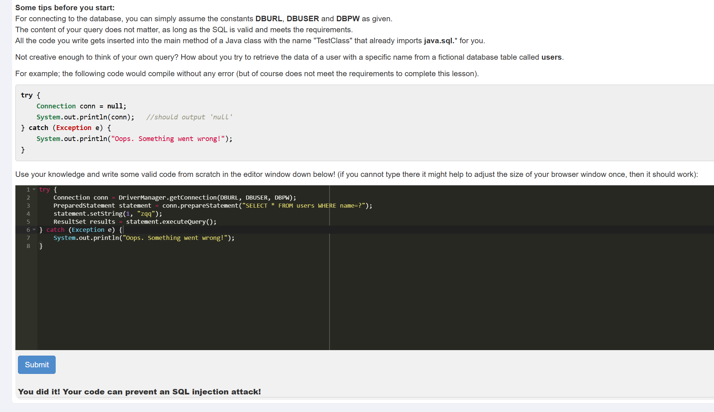Viewport: 714px width, 412px height.
Task: Collapse the catch block fold arrow on line 6
Action: [34, 230]
